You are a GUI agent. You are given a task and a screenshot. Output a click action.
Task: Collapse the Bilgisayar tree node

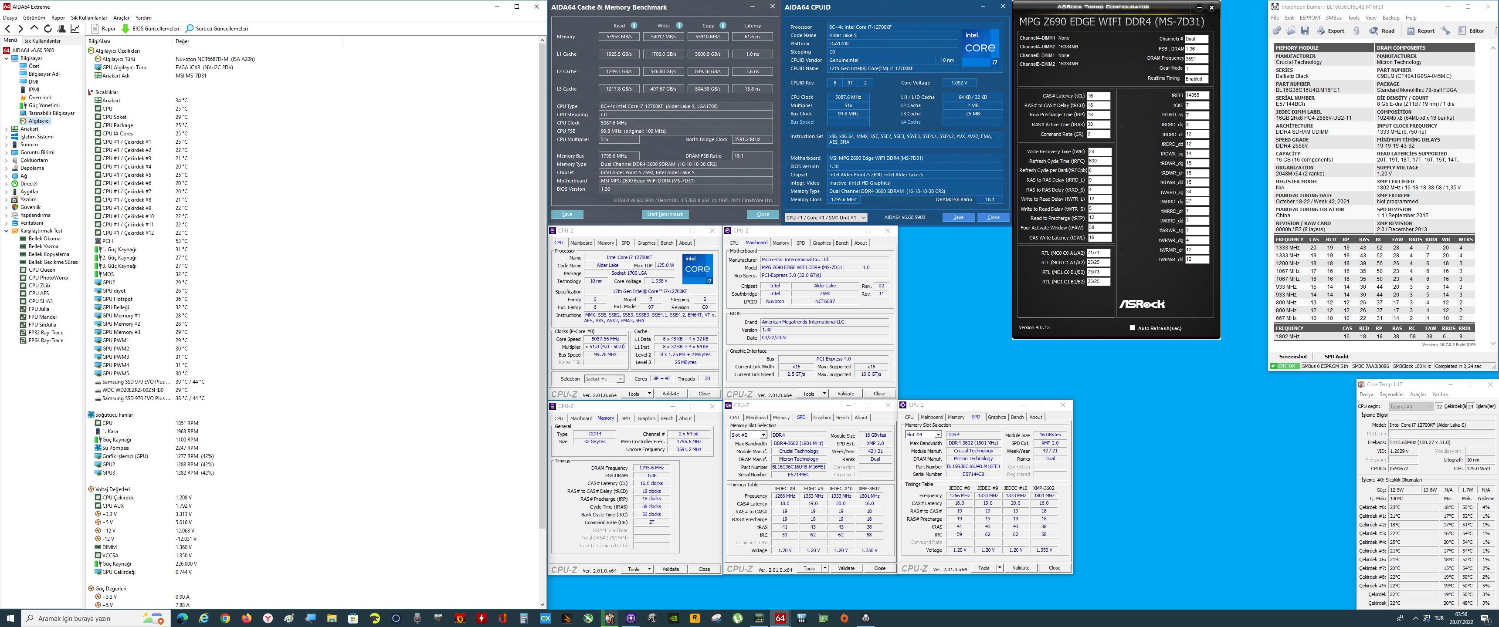7,59
